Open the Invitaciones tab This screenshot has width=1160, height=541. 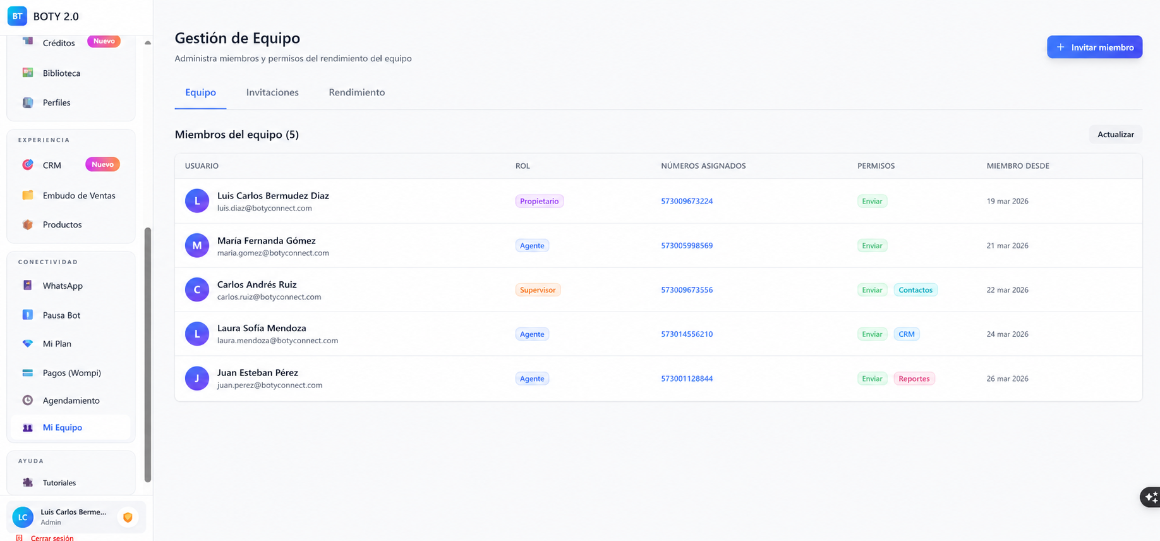coord(272,92)
